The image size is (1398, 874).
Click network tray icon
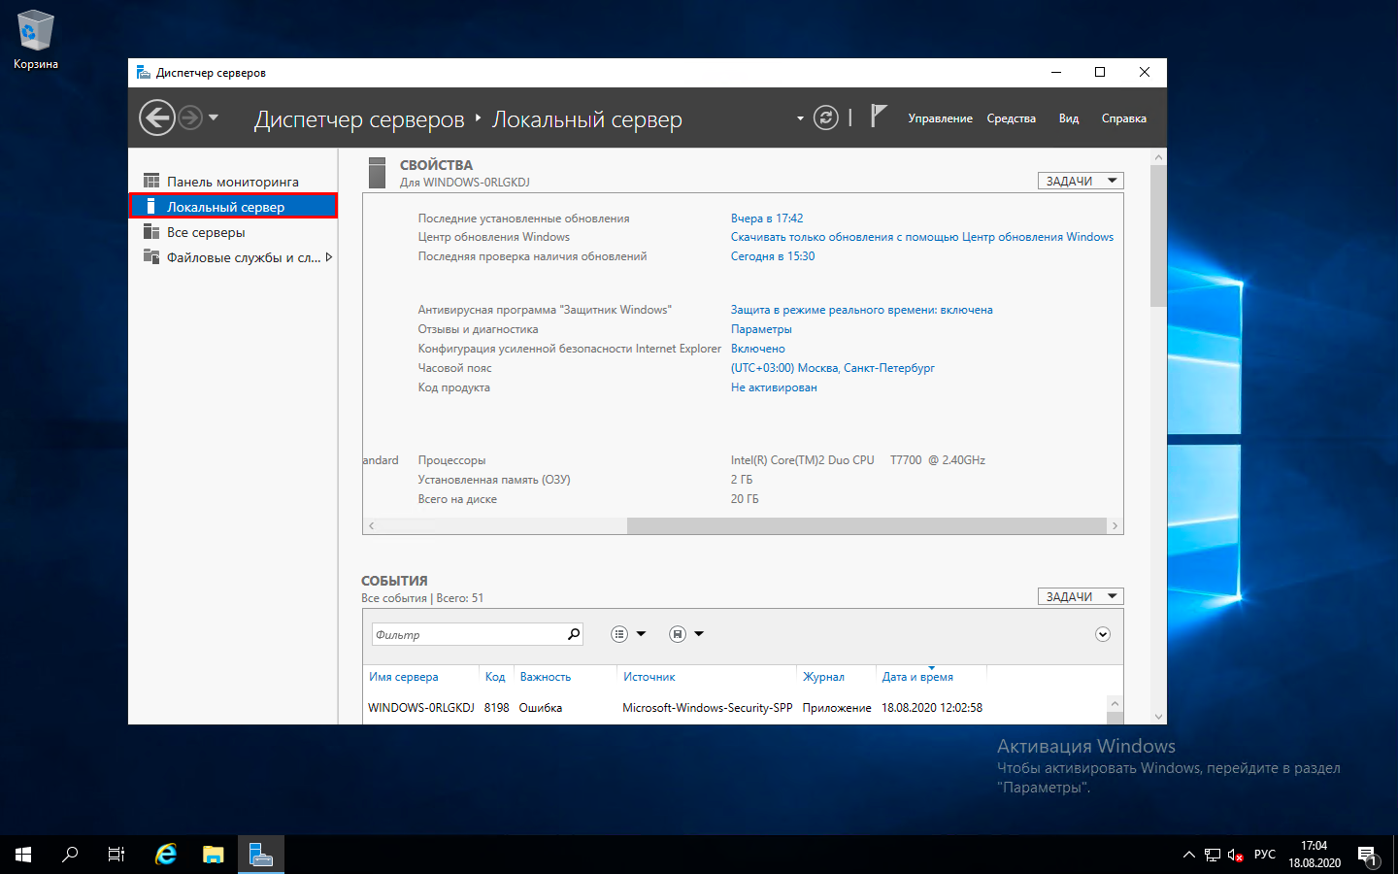coord(1213,855)
